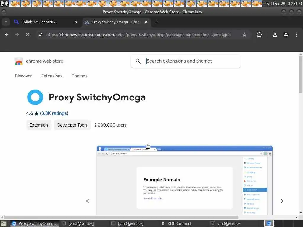Image resolution: width=303 pixels, height=227 pixels.
Task: Open the Extensions section
Action: click(52, 76)
